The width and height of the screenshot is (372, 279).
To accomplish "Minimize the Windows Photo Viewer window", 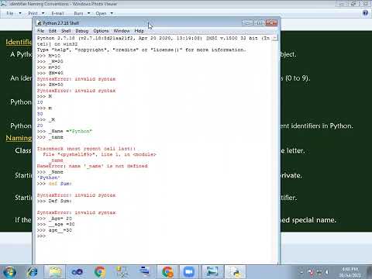I will click(x=342, y=4).
